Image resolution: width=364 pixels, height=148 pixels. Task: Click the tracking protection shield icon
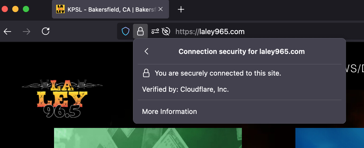[126, 32]
